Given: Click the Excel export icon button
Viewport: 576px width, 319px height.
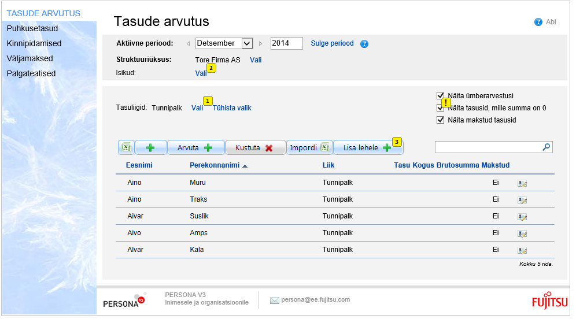Looking at the screenshot, I should coord(126,148).
